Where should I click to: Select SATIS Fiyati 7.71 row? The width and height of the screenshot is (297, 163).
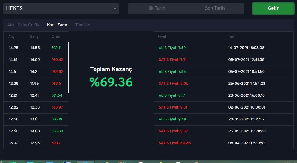coord(223,60)
